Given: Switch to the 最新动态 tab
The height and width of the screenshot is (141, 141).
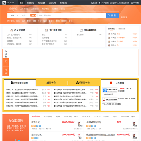Looking at the screenshot, I should [x=122, y=29].
